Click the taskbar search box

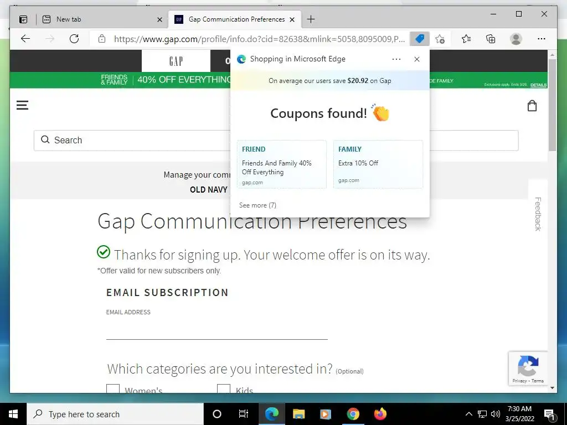coord(115,414)
